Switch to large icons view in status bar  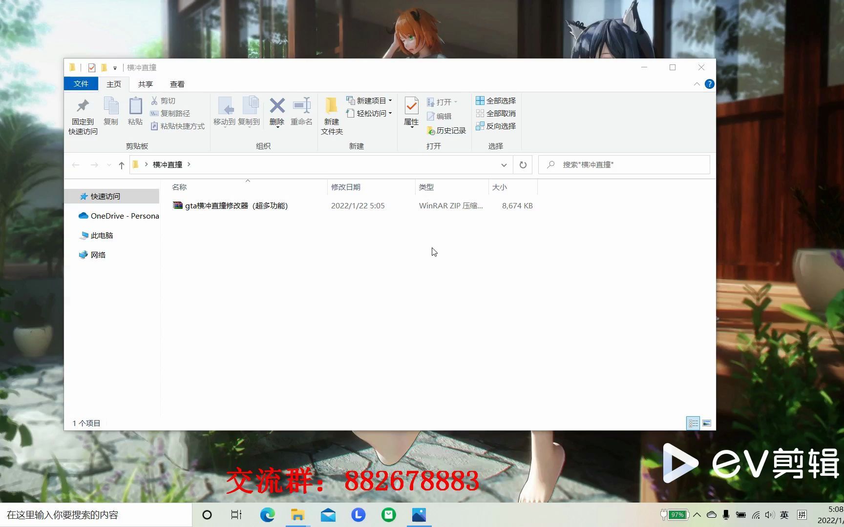pyautogui.click(x=707, y=423)
